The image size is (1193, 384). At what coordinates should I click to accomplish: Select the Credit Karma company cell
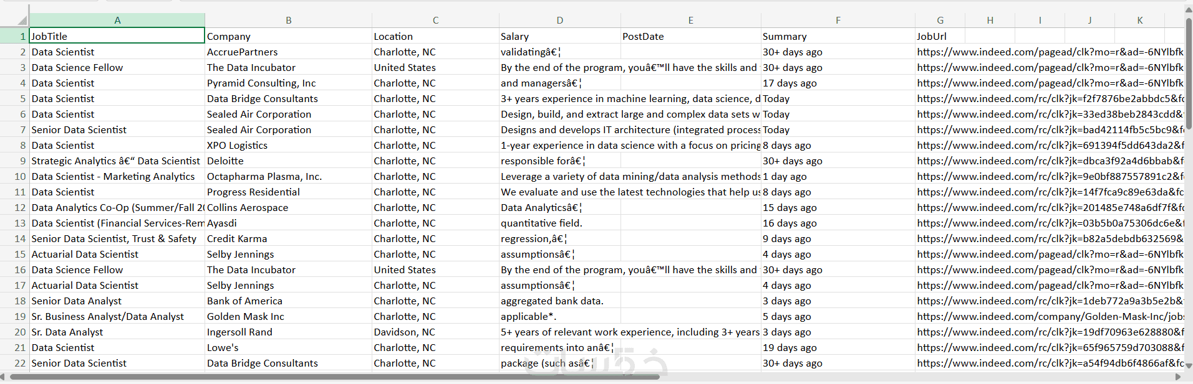coord(288,239)
